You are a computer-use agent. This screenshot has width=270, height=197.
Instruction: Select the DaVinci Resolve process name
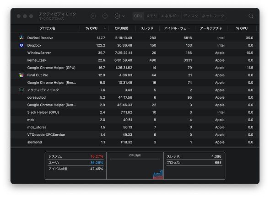tap(40, 38)
